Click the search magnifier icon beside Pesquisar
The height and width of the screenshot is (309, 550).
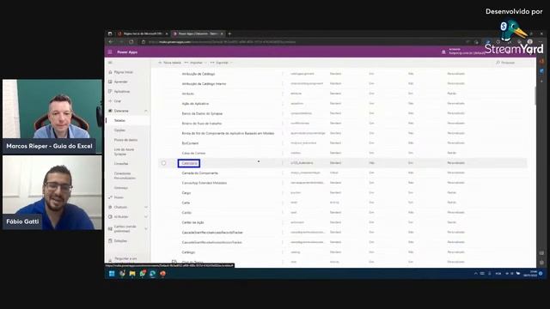click(498, 63)
